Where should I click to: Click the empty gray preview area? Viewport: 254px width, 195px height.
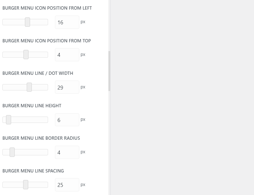pyautogui.click(x=182, y=97)
